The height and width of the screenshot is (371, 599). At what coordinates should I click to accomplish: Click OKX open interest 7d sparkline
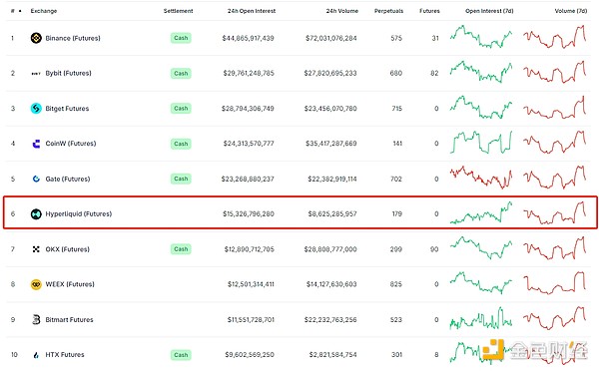click(x=481, y=247)
